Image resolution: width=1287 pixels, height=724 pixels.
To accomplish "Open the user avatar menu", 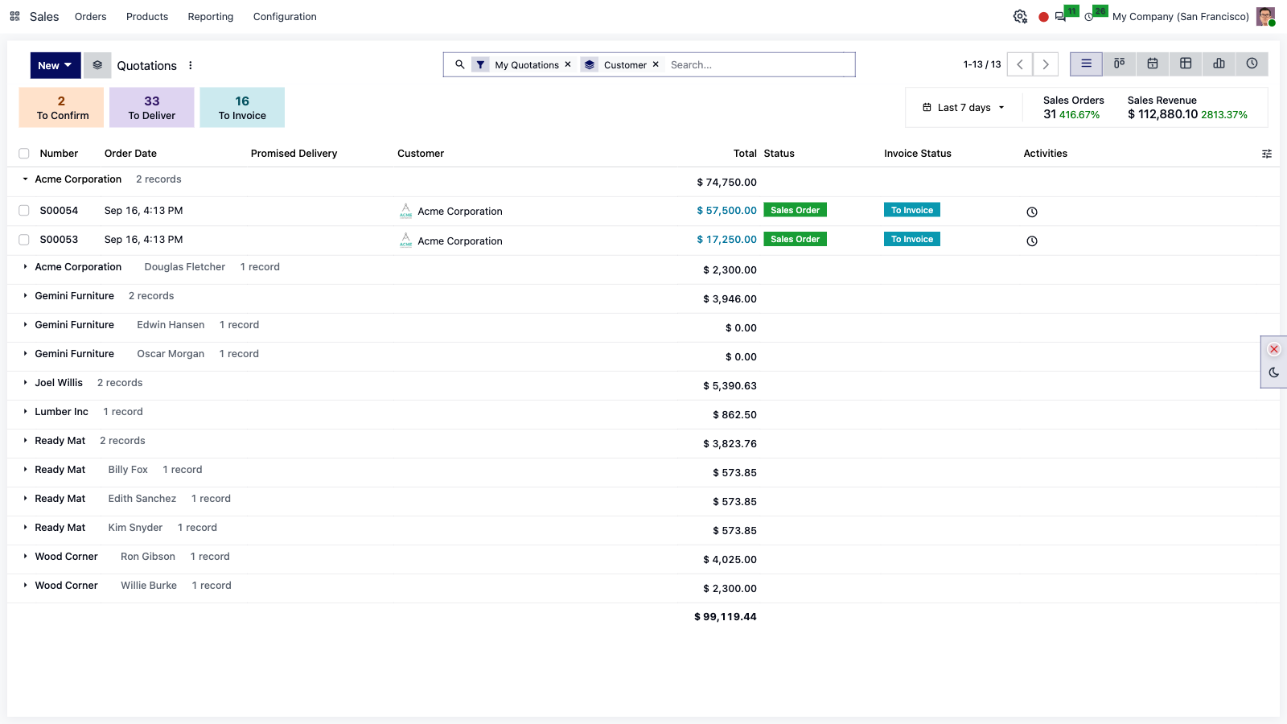I will [1265, 16].
